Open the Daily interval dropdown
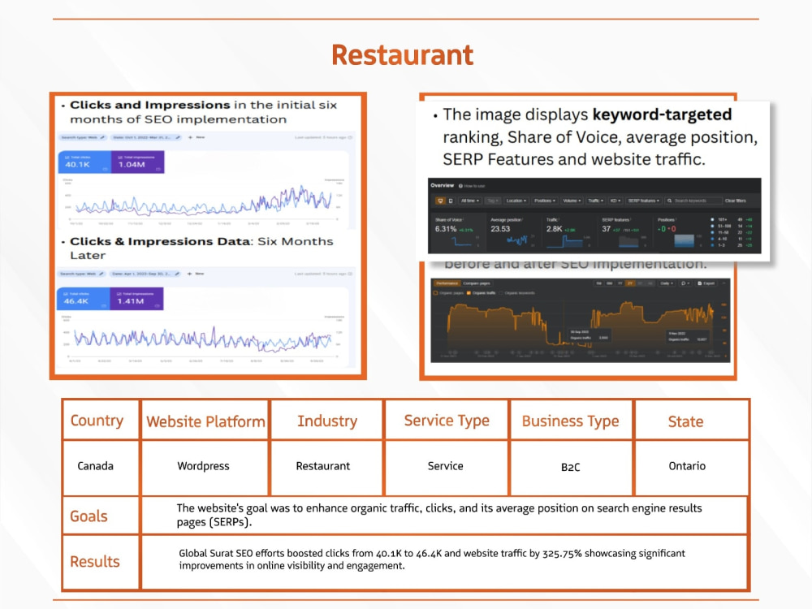812x609 pixels. coord(666,283)
